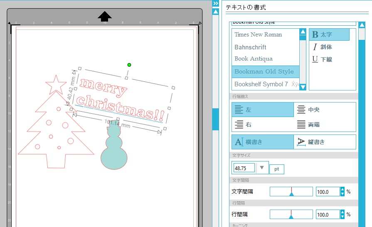Select vertical writing (縦書き)
The image size is (372, 227).
pyautogui.click(x=325, y=142)
